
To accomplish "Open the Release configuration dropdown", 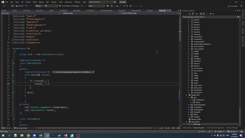I will [39, 6].
